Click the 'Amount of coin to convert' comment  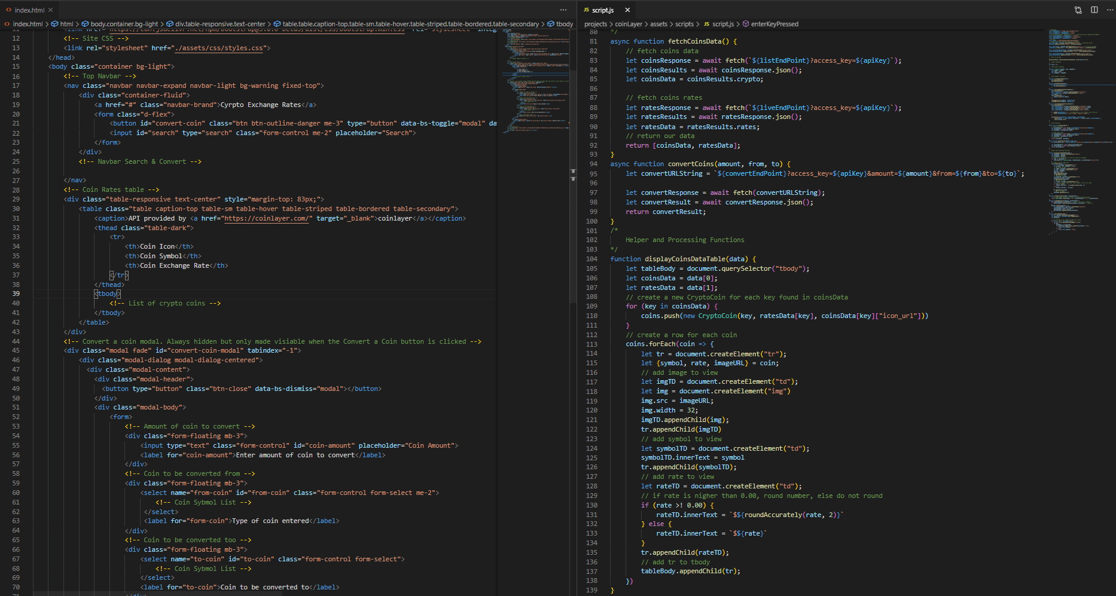point(190,427)
